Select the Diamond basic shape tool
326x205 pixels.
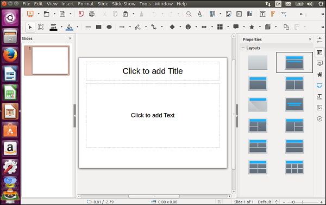pyautogui.click(x=172, y=27)
